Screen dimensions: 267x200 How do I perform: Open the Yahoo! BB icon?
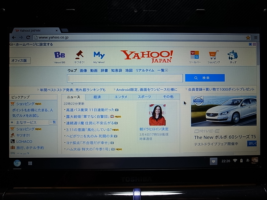[60, 57]
